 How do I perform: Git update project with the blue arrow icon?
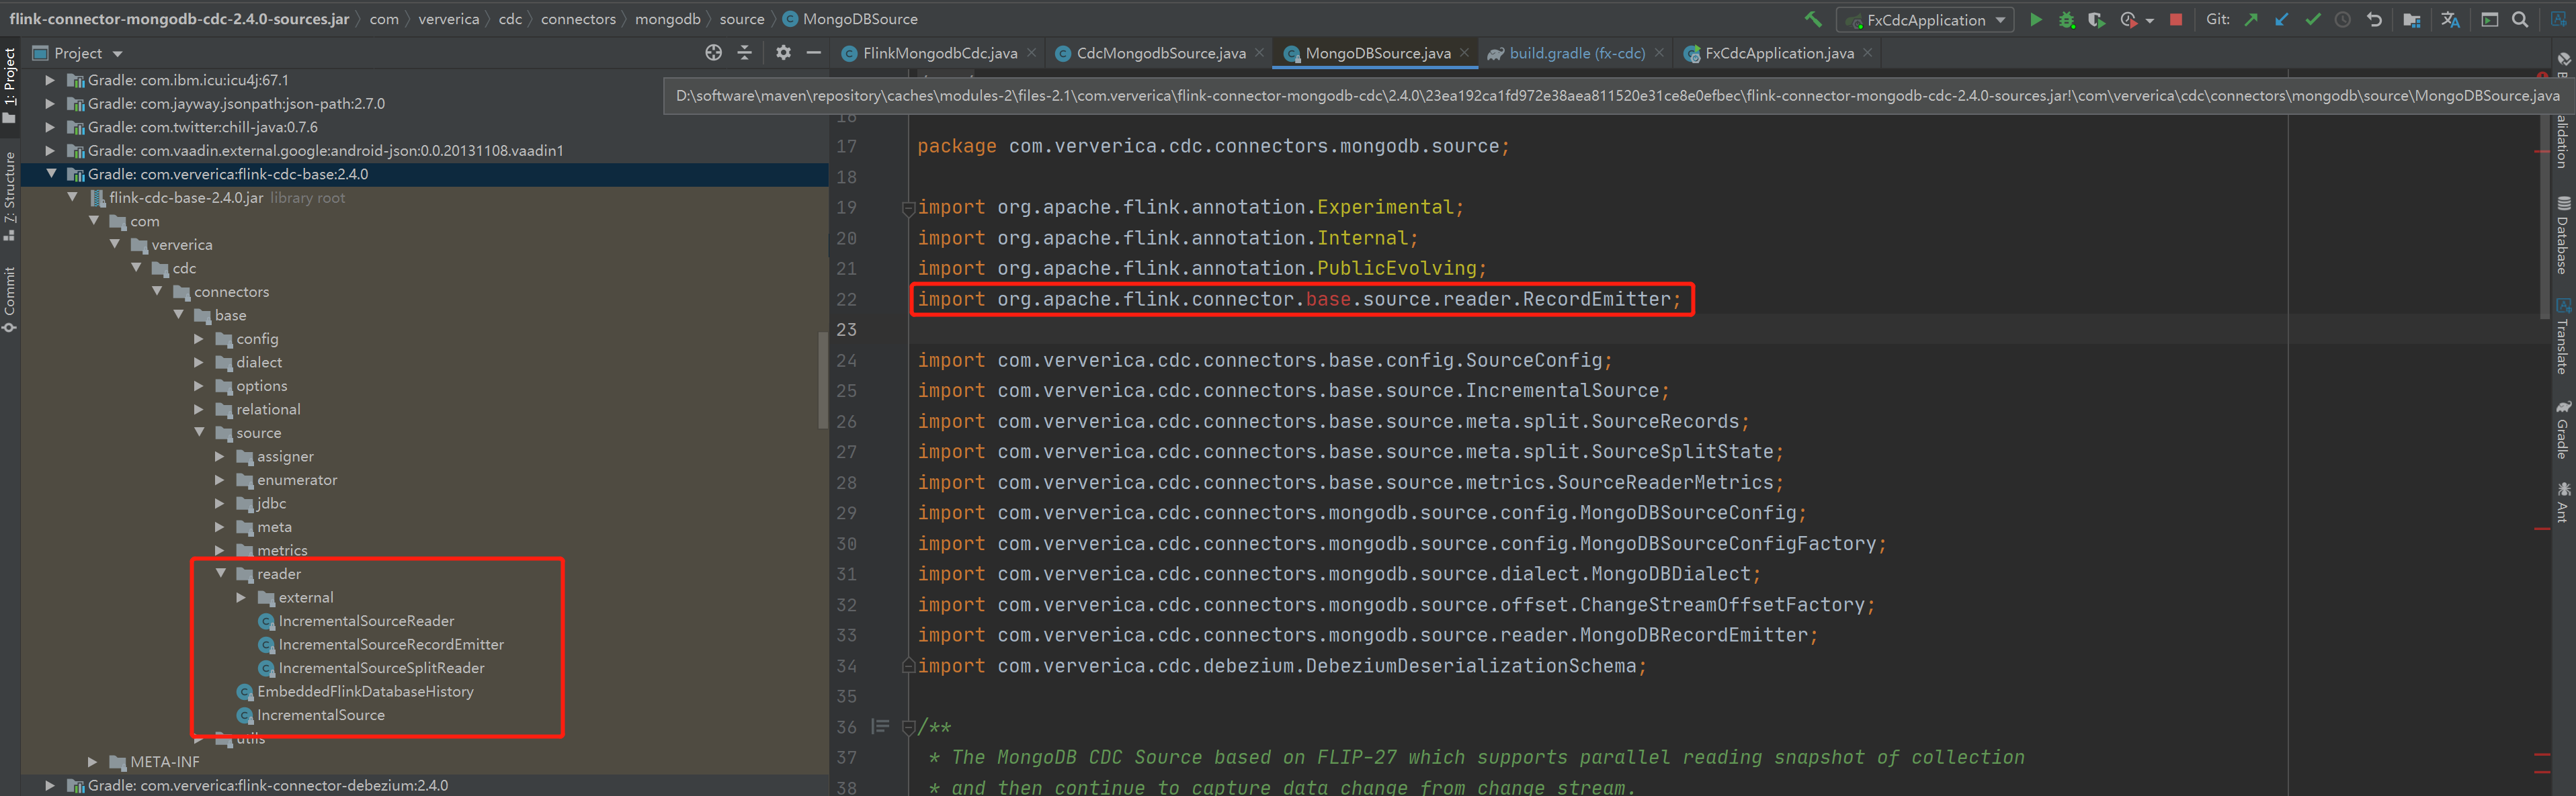[x=2281, y=19]
